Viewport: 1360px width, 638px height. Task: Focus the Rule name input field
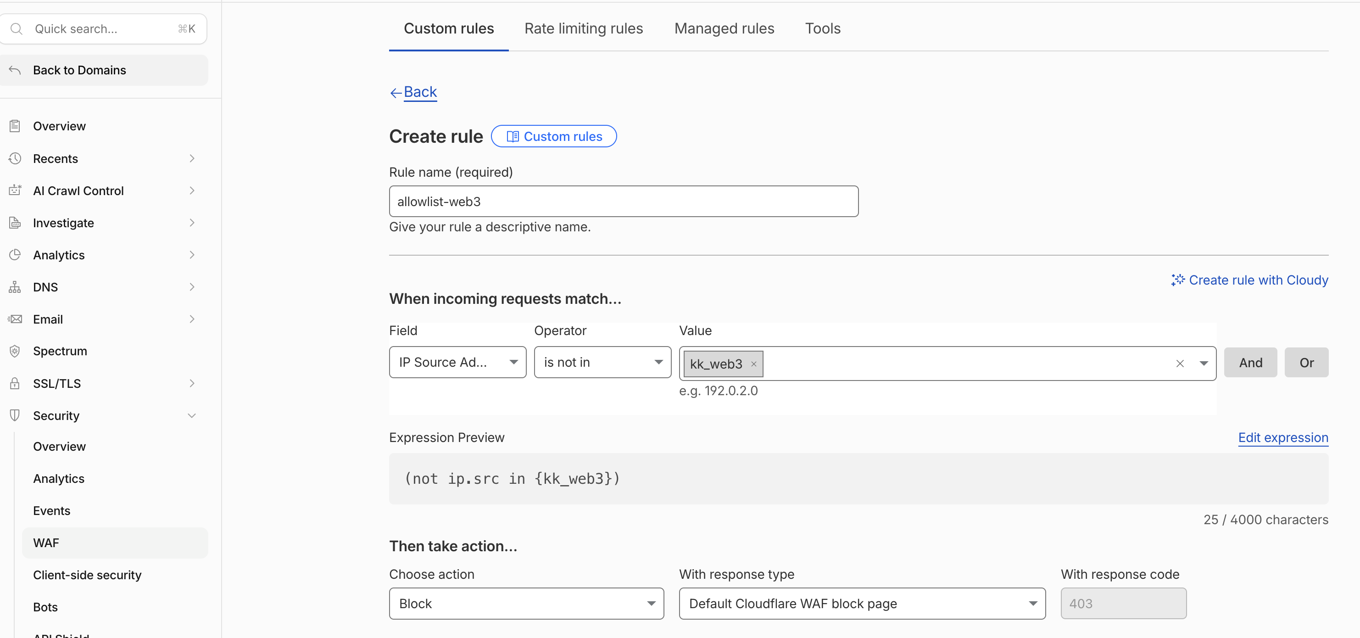click(624, 201)
